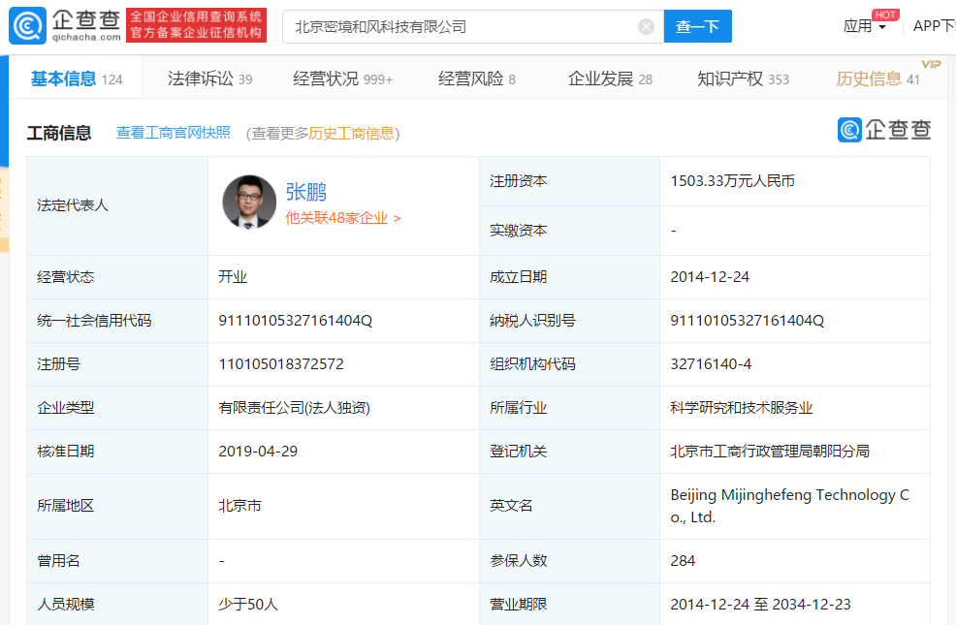Screen dimensions: 956x625
Task: Select establishment date 2014-12-24
Action: pos(710,276)
